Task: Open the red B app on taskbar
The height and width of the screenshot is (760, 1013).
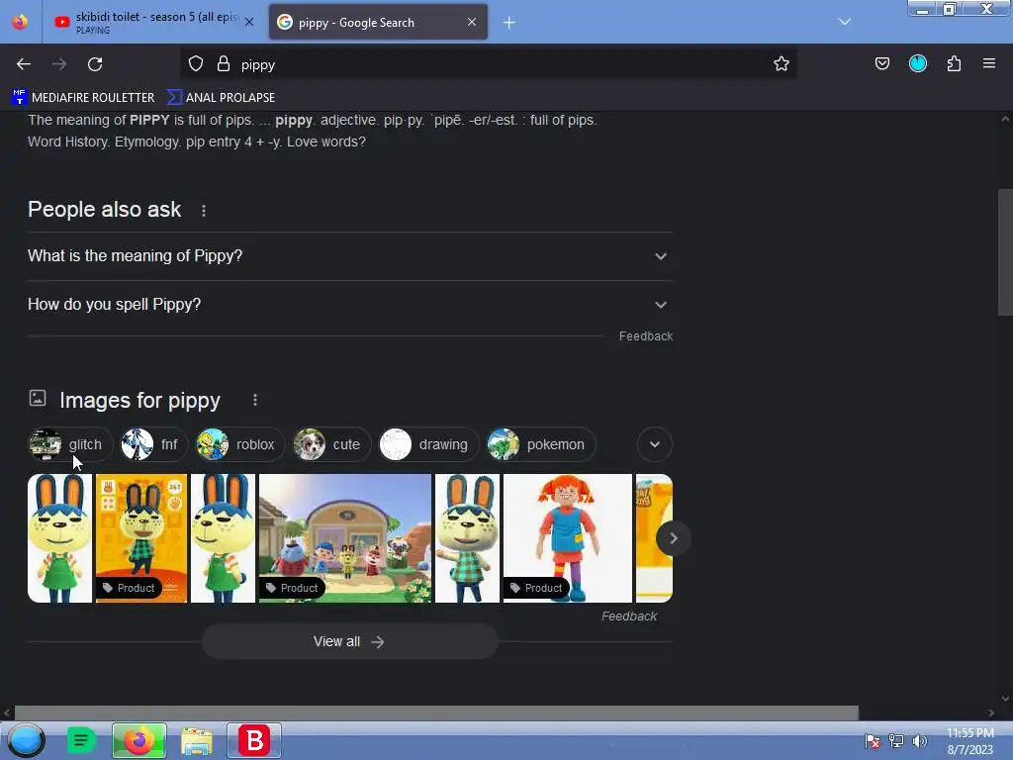Action: click(x=254, y=740)
